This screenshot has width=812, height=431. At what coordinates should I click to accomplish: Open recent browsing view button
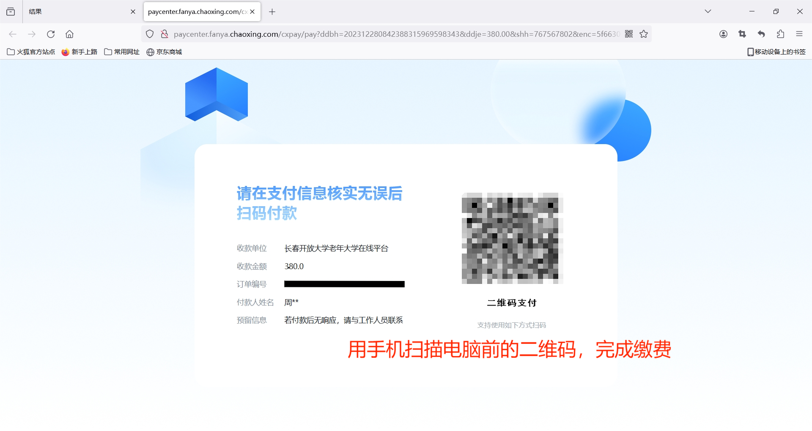[x=11, y=12]
